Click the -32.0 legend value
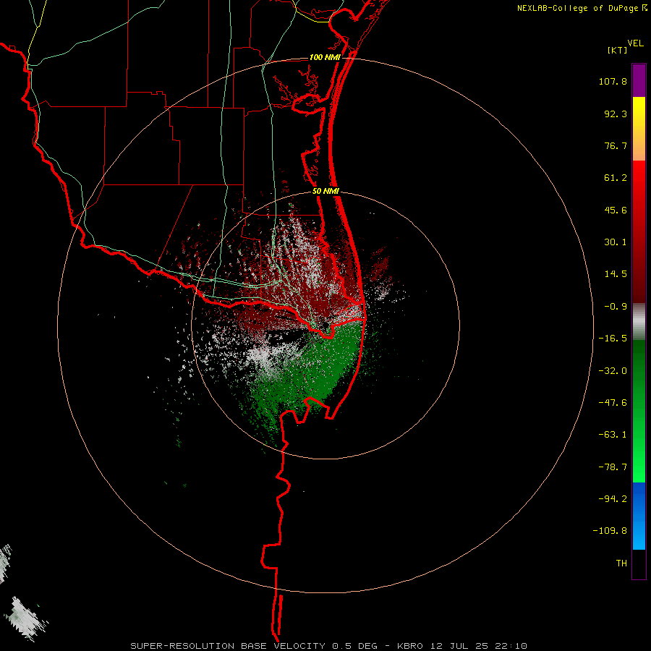Screen dimensions: 651x651 613,371
